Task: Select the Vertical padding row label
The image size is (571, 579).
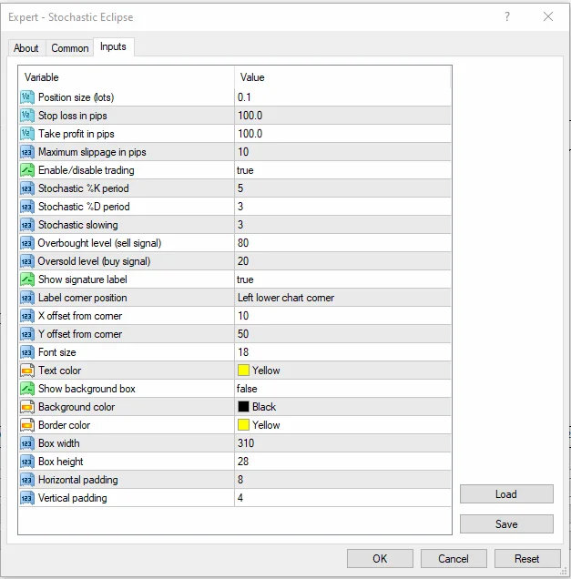Action: coord(73,498)
